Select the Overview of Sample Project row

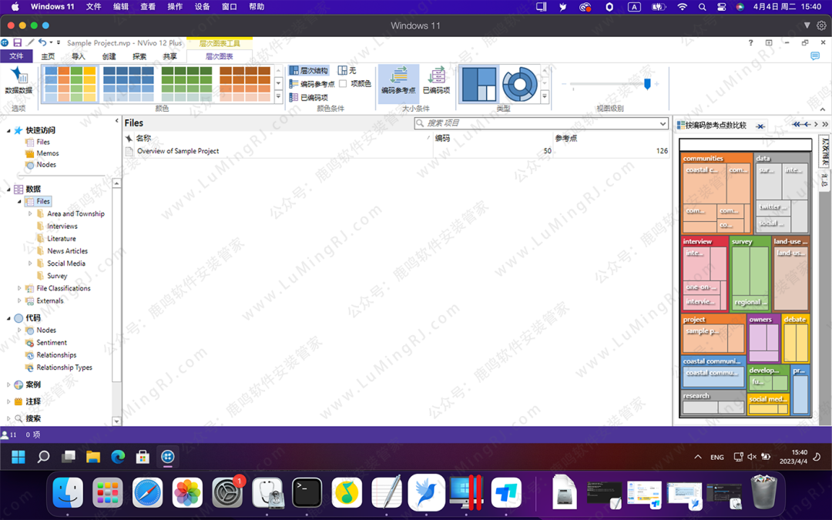tap(177, 151)
